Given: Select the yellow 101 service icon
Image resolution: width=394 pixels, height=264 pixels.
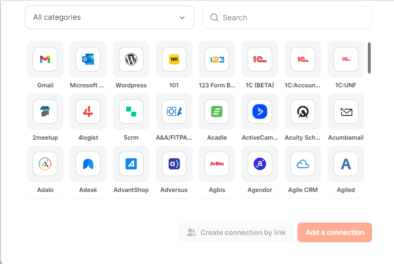Looking at the screenshot, I should (x=174, y=59).
